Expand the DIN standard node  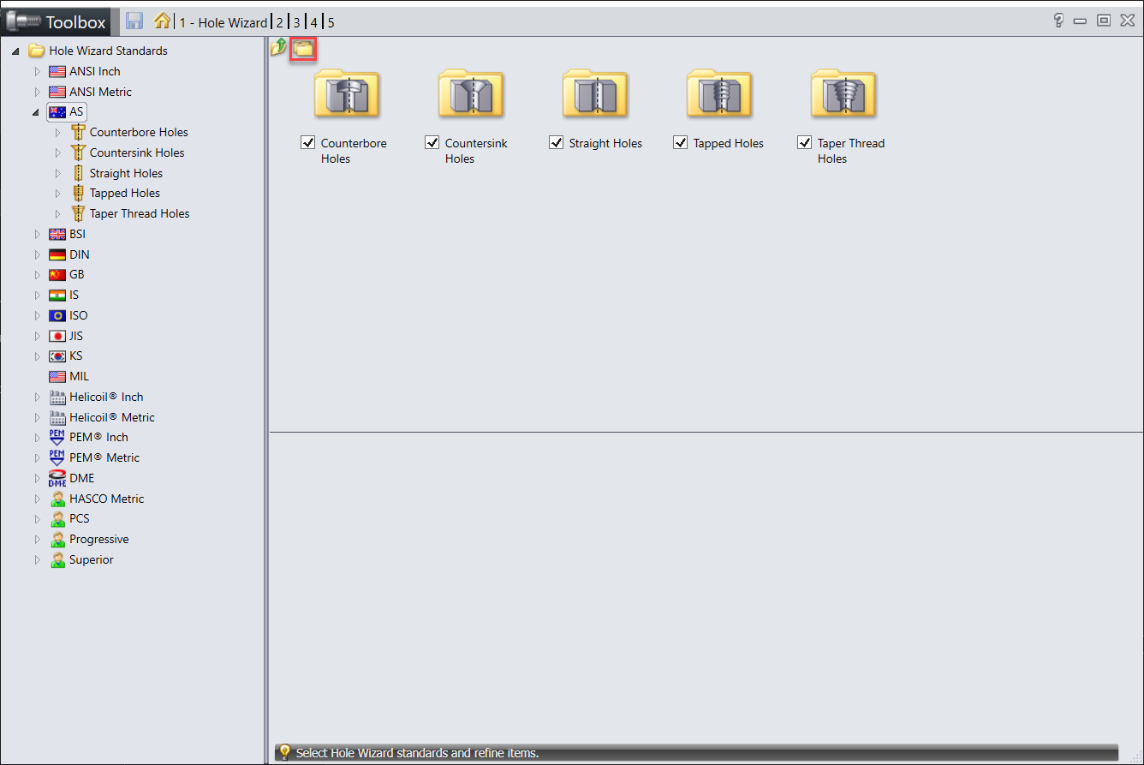pyautogui.click(x=37, y=254)
